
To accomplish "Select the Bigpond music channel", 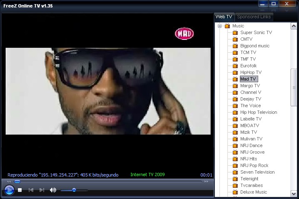I will 255,46.
